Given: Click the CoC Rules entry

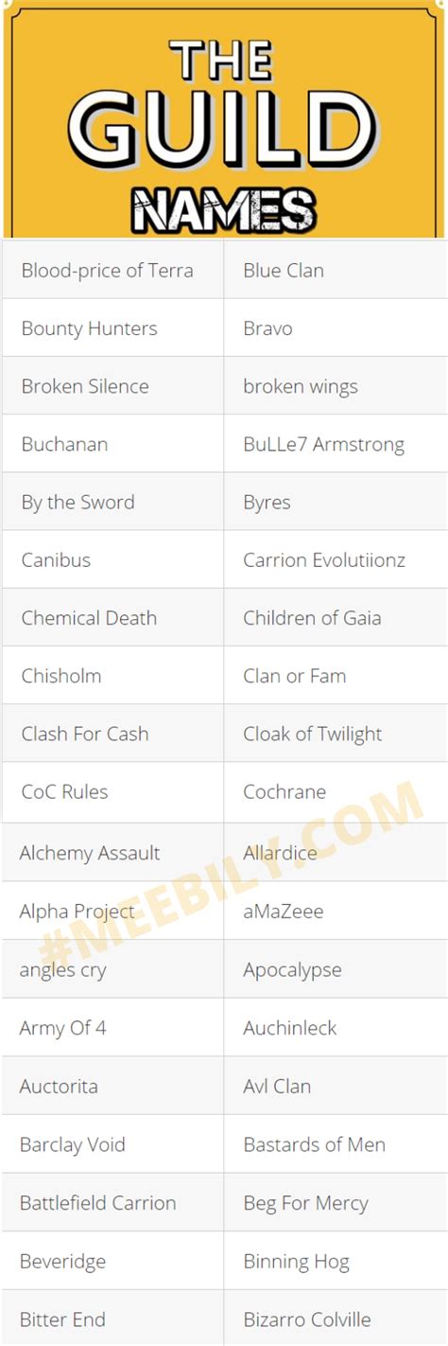Looking at the screenshot, I should click(x=112, y=790).
